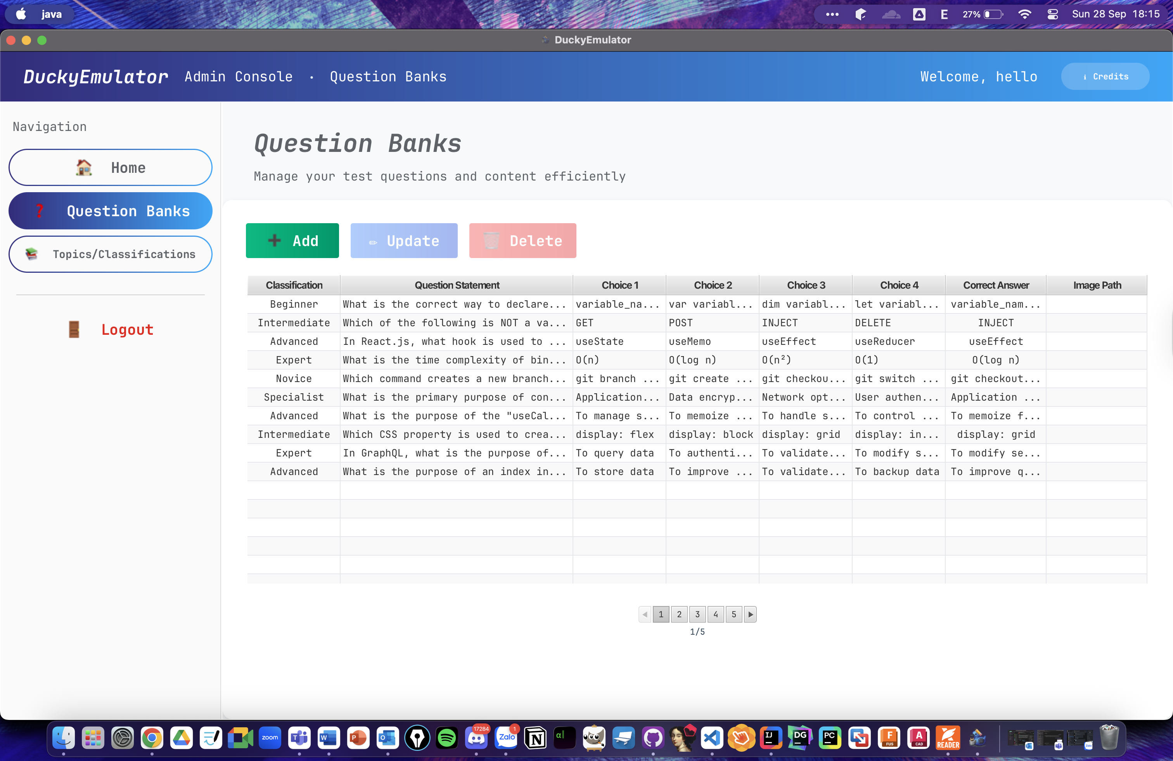Open Visual Studio Code in Dock
1173x761 pixels.
point(712,738)
